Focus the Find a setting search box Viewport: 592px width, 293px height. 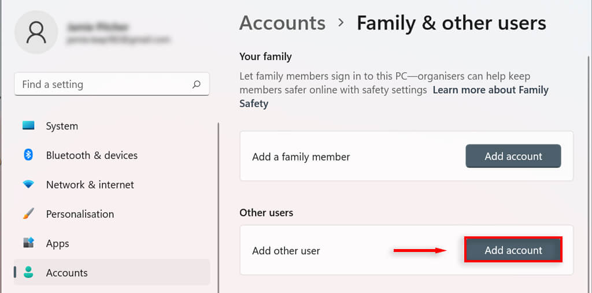coord(104,84)
